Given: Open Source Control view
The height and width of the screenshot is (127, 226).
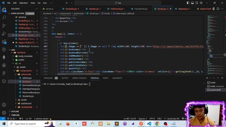Looking at the screenshot, I should coord(4,26).
